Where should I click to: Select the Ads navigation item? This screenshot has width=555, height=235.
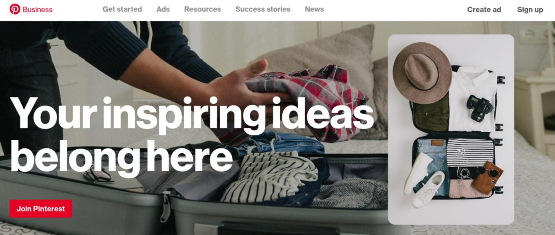pyautogui.click(x=163, y=9)
